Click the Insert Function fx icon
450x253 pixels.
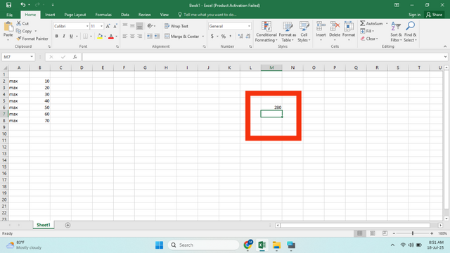(75, 57)
